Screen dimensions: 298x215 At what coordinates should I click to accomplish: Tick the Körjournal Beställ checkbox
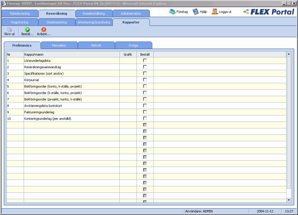pyautogui.click(x=145, y=80)
